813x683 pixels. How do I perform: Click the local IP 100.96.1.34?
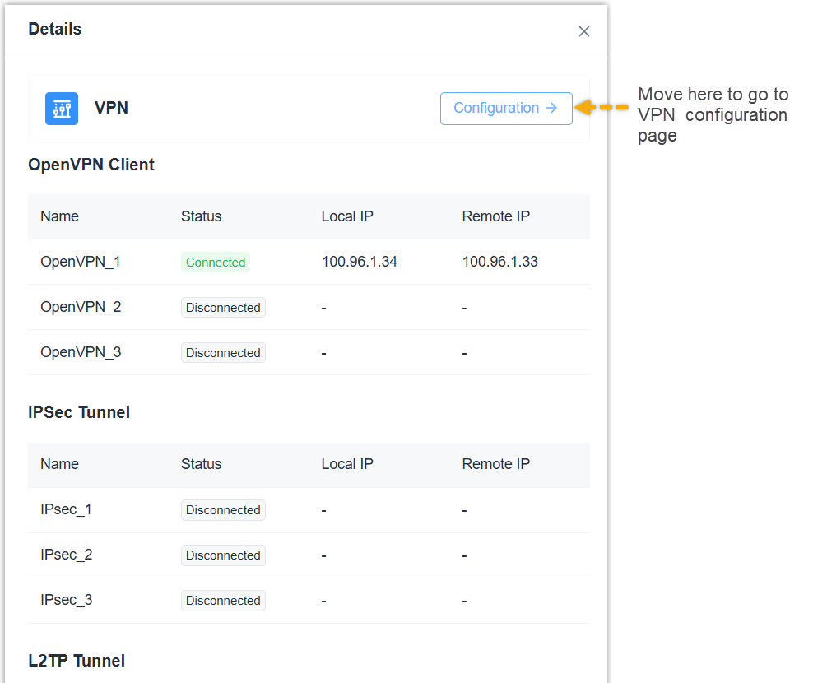(360, 262)
